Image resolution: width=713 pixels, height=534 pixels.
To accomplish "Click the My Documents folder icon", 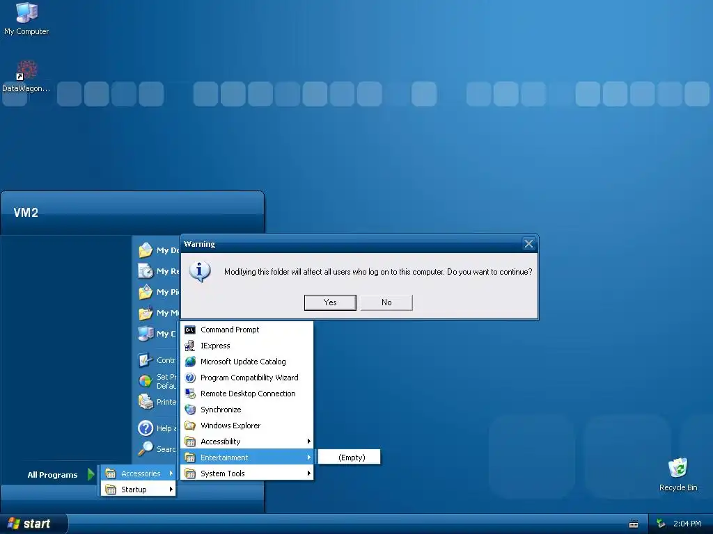I will 146,250.
